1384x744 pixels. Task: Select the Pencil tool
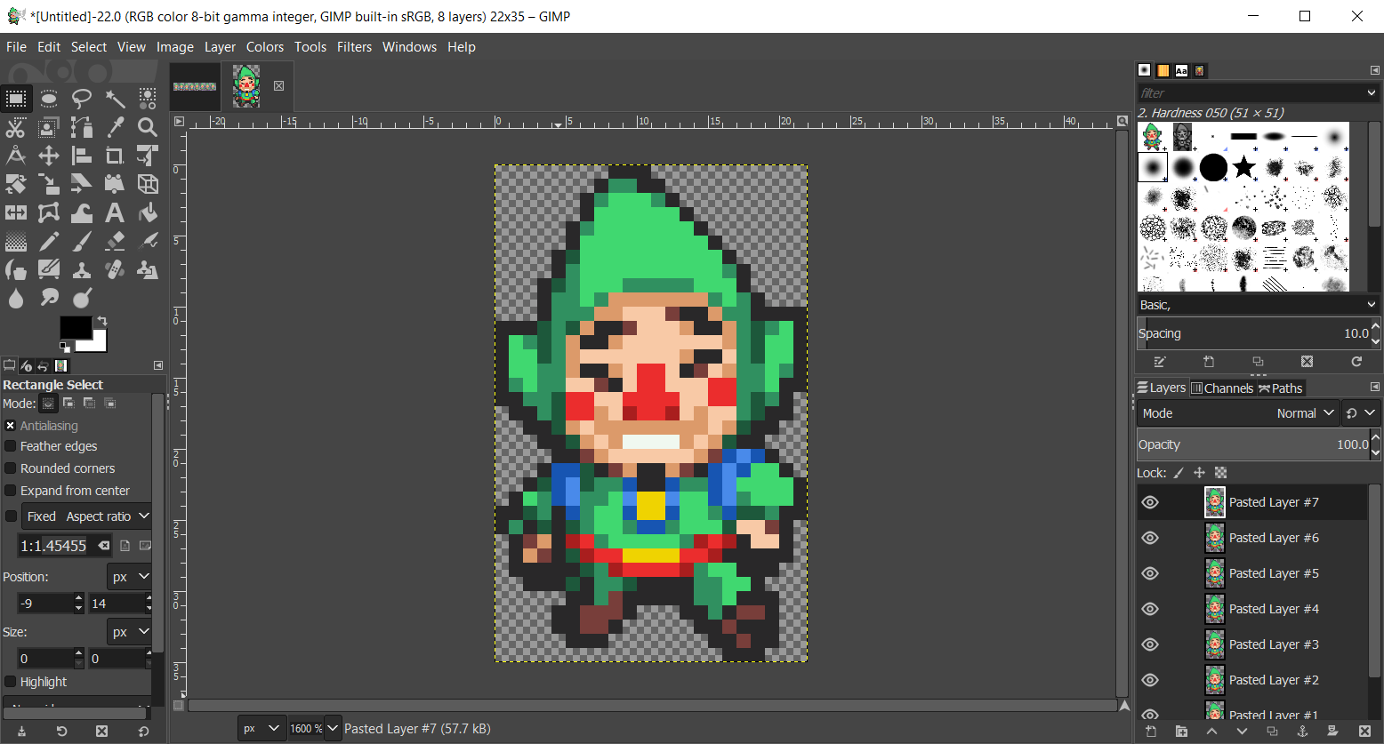49,242
